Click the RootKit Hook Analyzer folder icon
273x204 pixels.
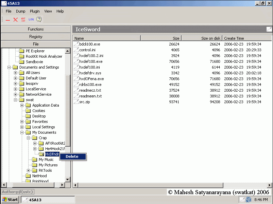[x=22, y=56]
